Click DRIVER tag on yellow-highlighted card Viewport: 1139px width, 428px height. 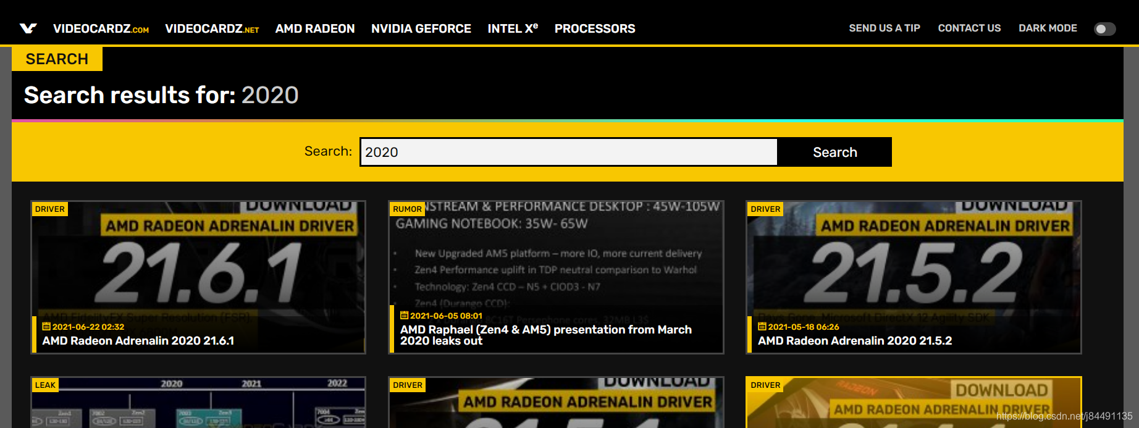coord(765,385)
